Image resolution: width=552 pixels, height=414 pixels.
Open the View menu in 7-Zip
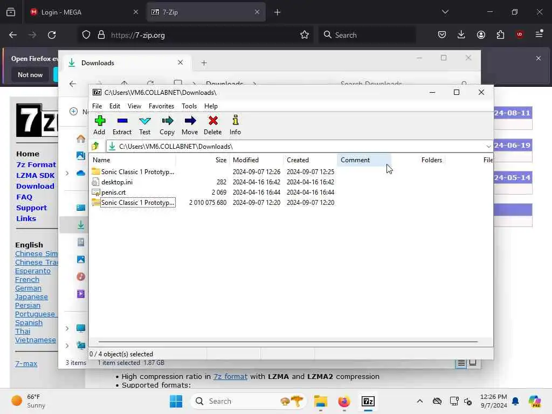point(134,106)
